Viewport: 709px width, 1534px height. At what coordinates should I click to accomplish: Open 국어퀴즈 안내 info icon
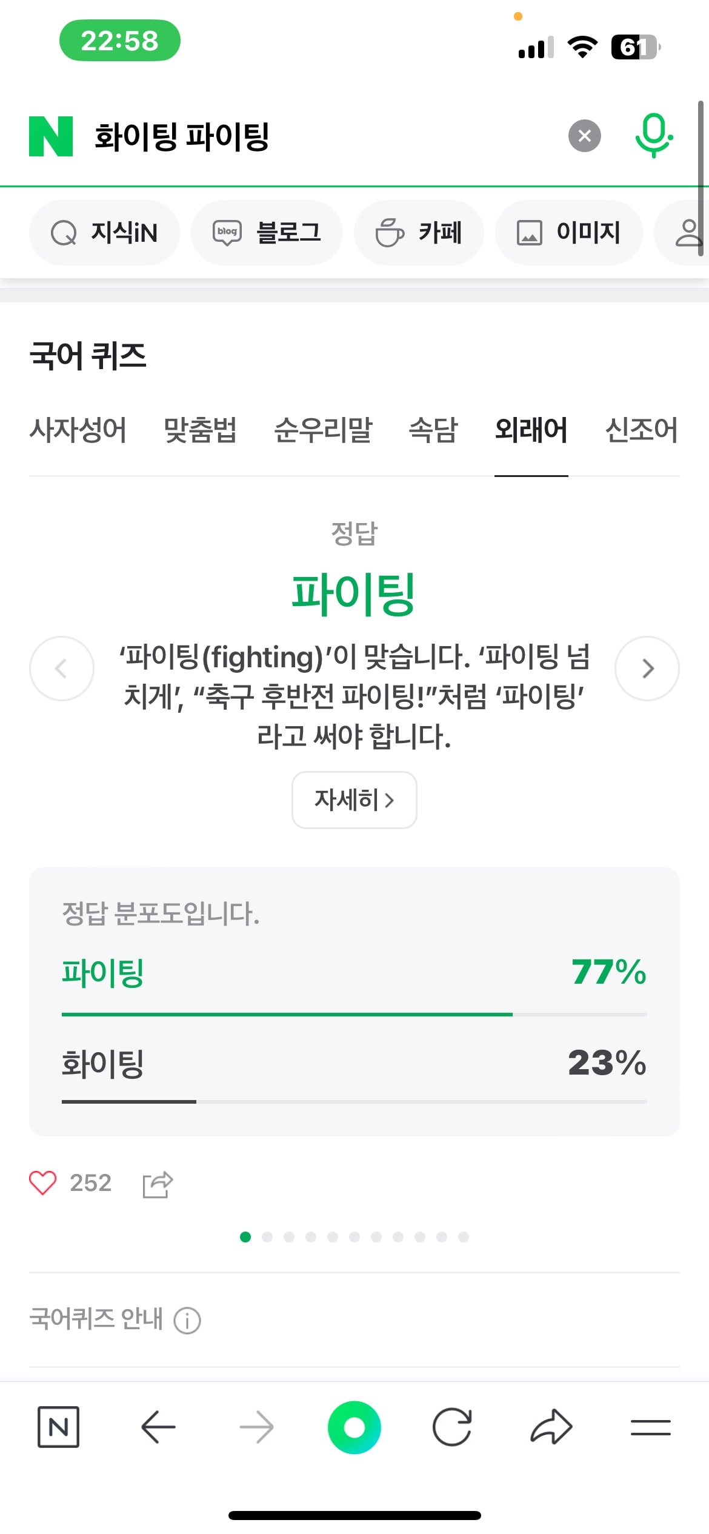[187, 1320]
